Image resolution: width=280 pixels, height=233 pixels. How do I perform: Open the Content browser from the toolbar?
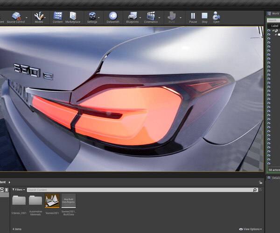(58, 17)
